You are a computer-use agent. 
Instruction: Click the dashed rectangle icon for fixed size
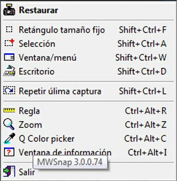pyautogui.click(x=9, y=29)
